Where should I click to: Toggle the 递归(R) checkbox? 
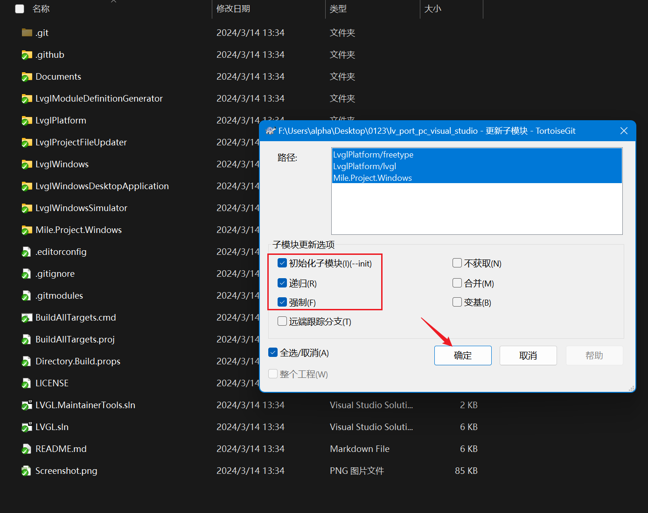(x=282, y=282)
